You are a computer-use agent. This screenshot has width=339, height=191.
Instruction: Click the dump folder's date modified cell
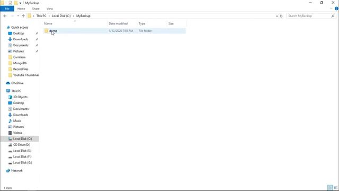121,31
